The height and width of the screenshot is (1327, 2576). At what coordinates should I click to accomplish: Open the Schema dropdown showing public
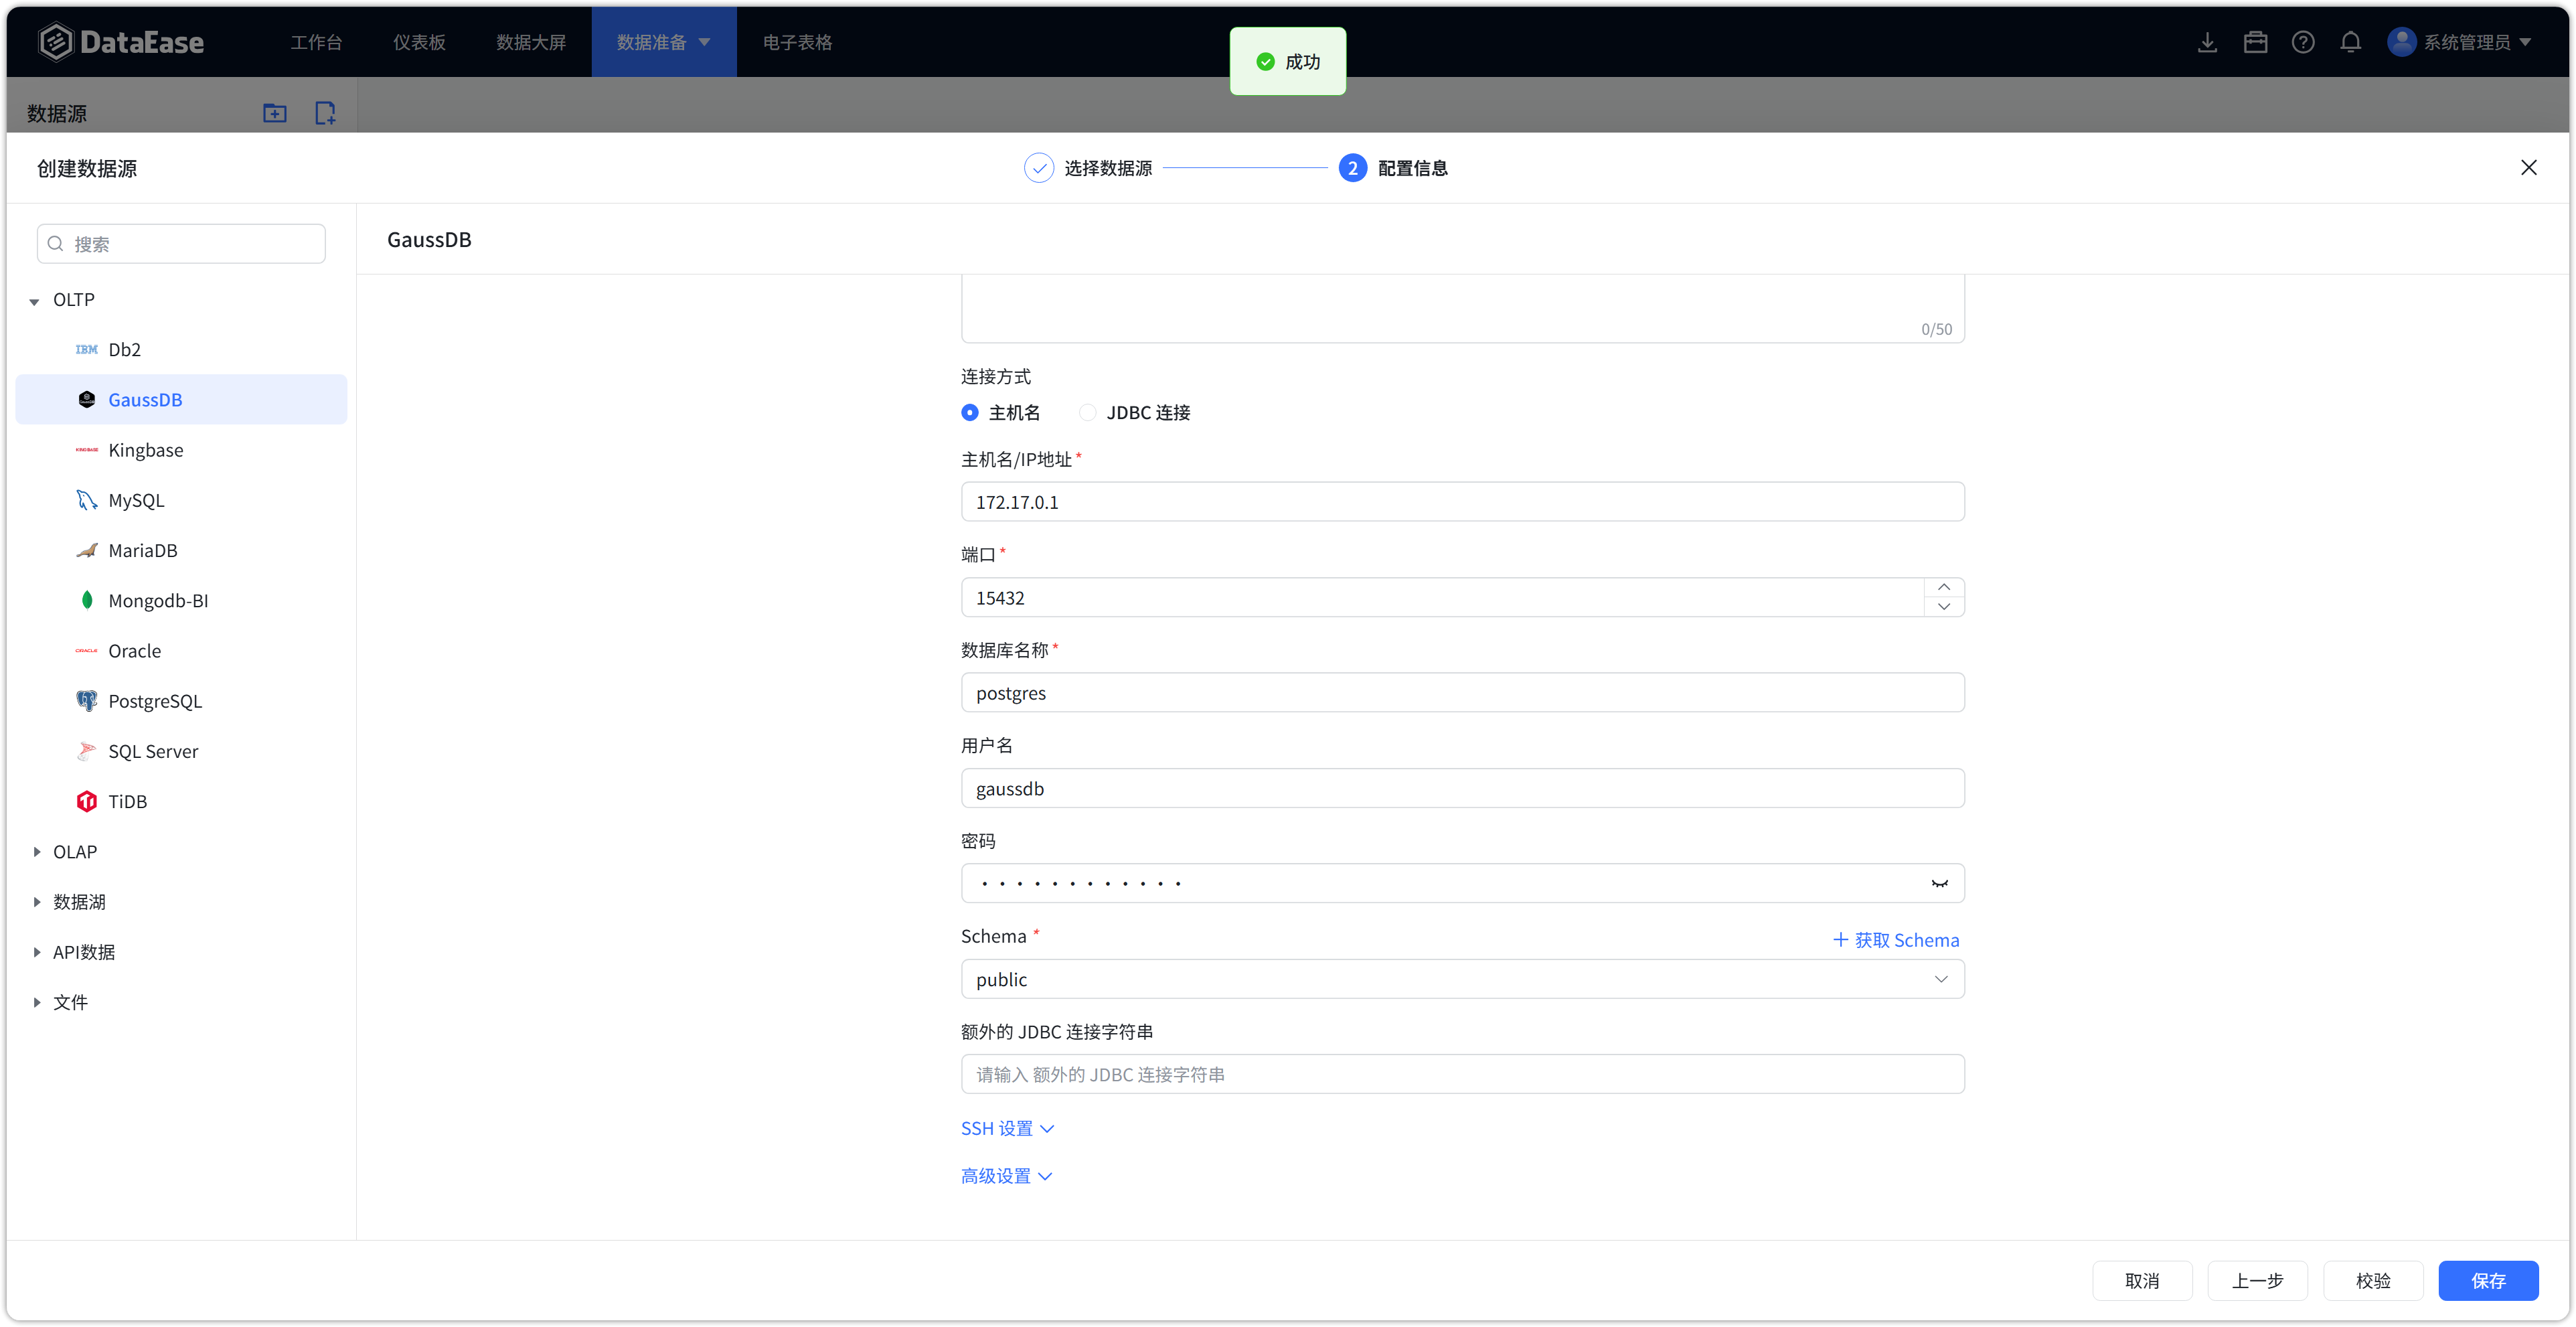point(1462,980)
